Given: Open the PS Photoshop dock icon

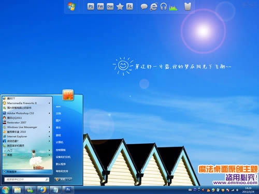Looking at the screenshot, I should tap(91, 7).
